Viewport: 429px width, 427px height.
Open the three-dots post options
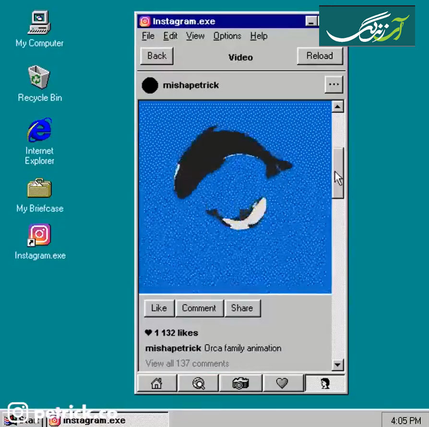pos(334,85)
